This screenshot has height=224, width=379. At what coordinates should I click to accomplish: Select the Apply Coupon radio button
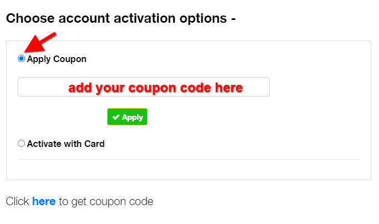(x=21, y=59)
